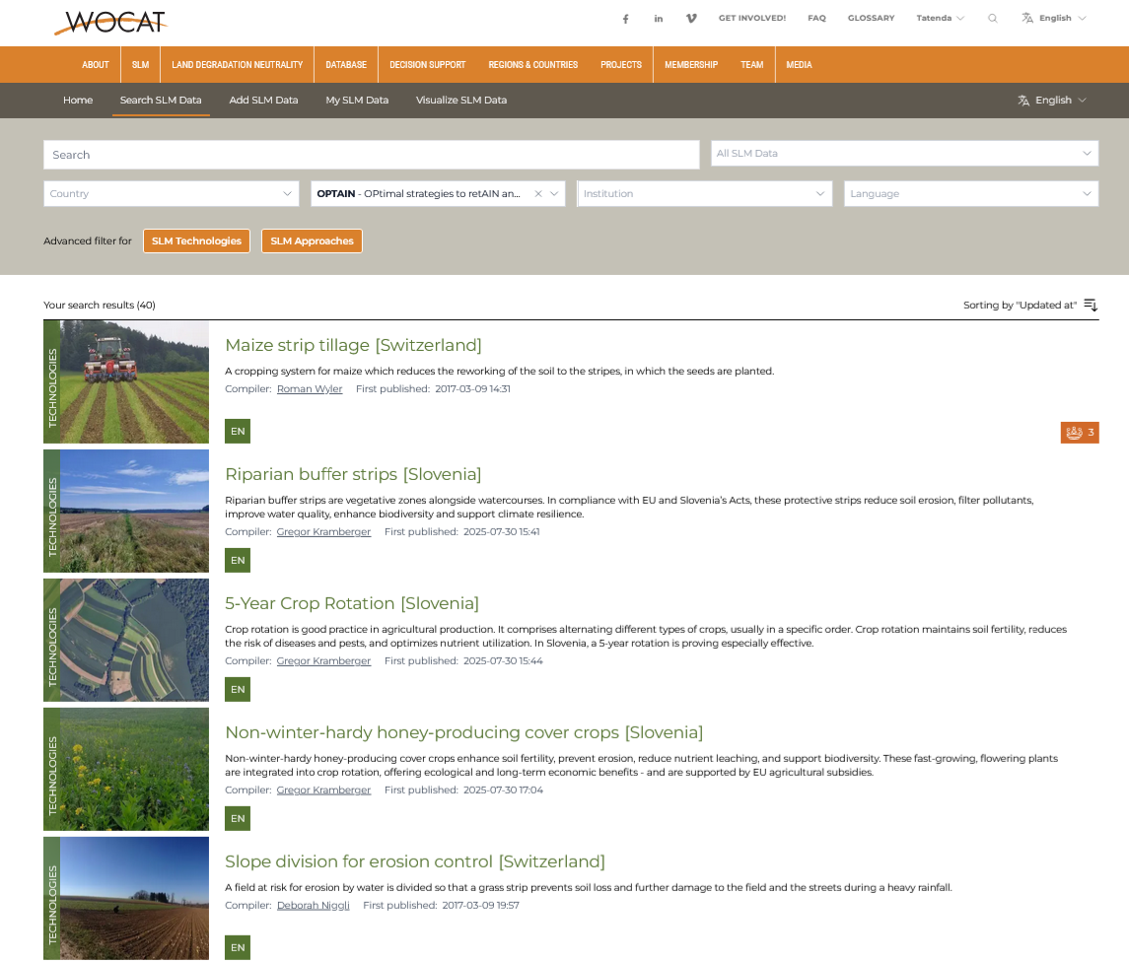This screenshot has height=964, width=1129.
Task: Expand the Institution dropdown
Action: (705, 193)
